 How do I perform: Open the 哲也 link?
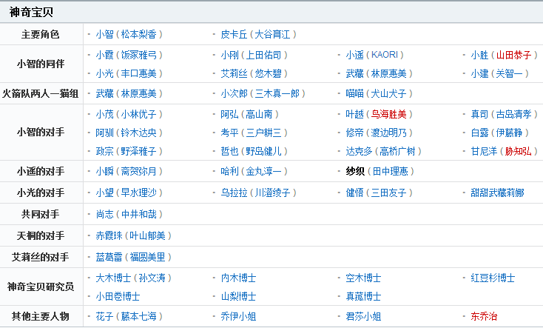tap(229, 151)
